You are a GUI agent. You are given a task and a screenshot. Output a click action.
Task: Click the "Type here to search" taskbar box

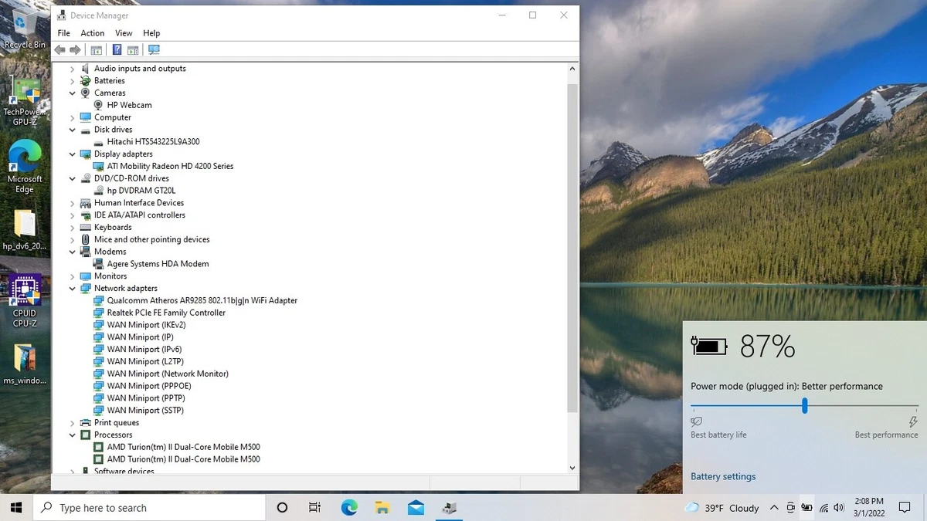[149, 508]
